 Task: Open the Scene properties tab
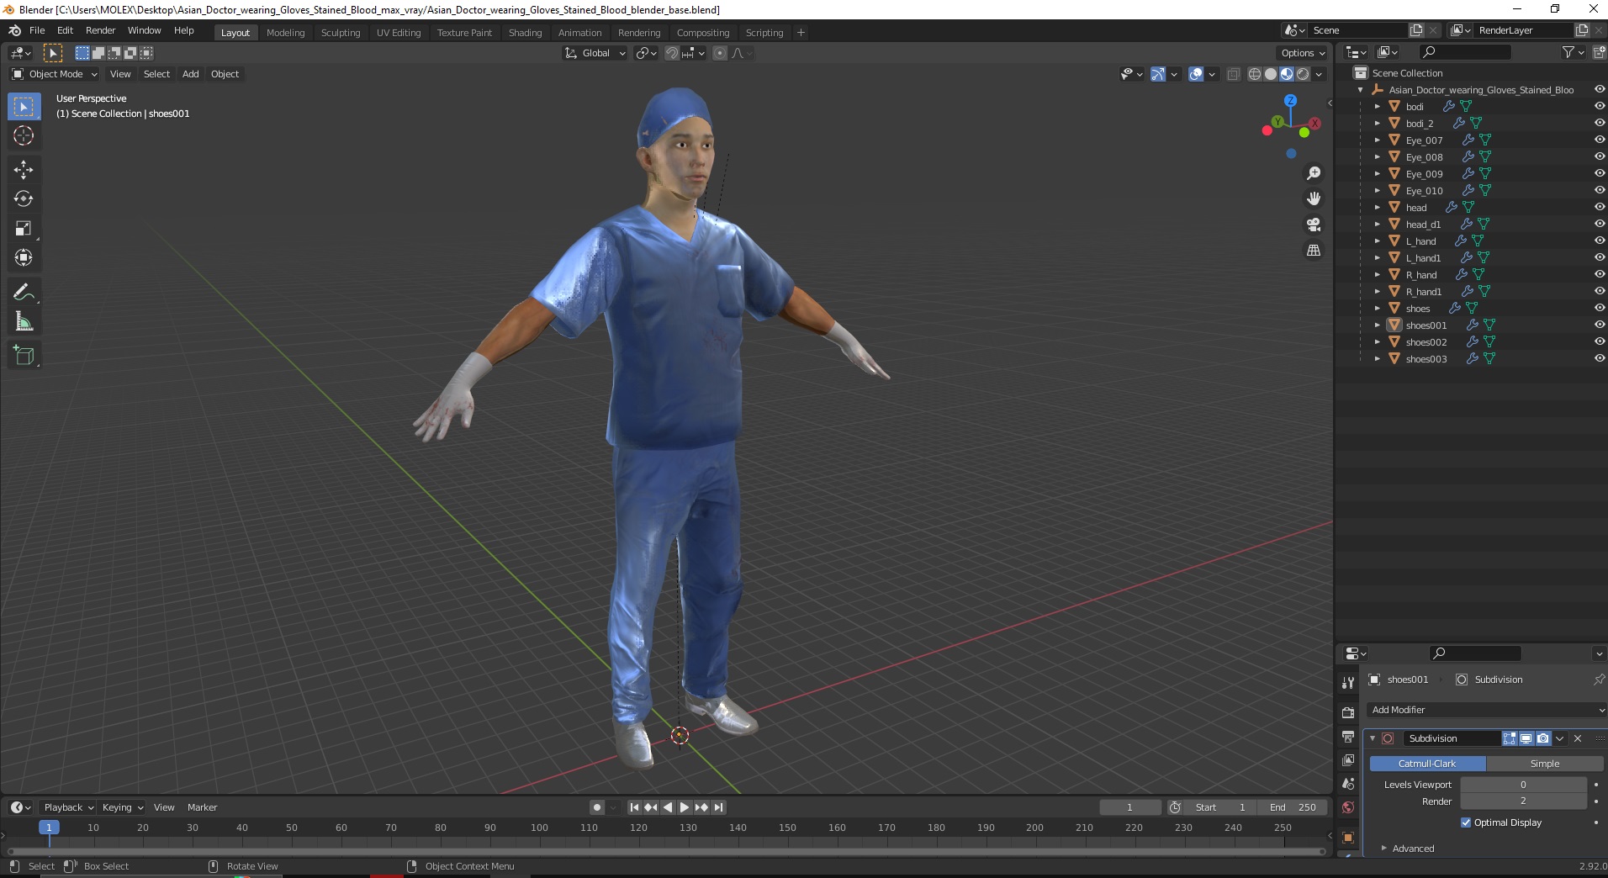point(1348,784)
